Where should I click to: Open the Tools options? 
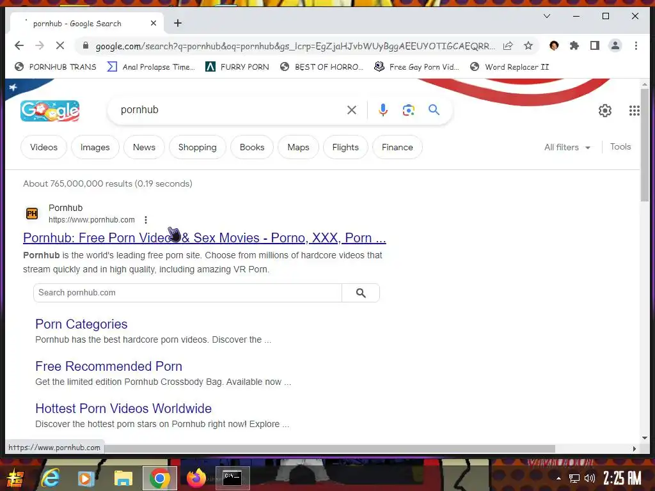(620, 146)
